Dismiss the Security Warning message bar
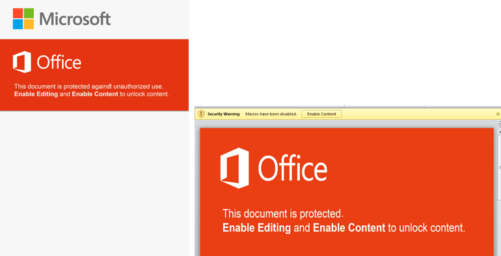Screen dimensions: 501x256 [x=498, y=114]
